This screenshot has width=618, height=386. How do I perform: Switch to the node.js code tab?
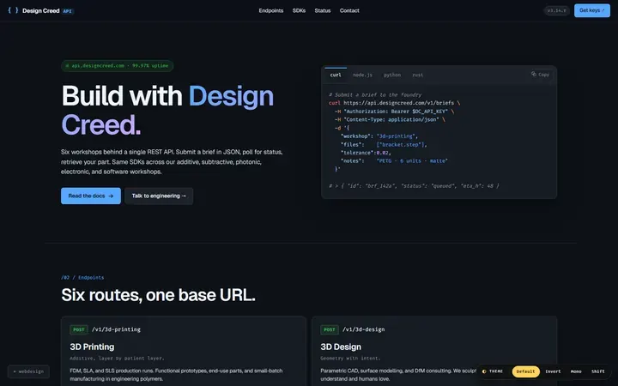362,75
